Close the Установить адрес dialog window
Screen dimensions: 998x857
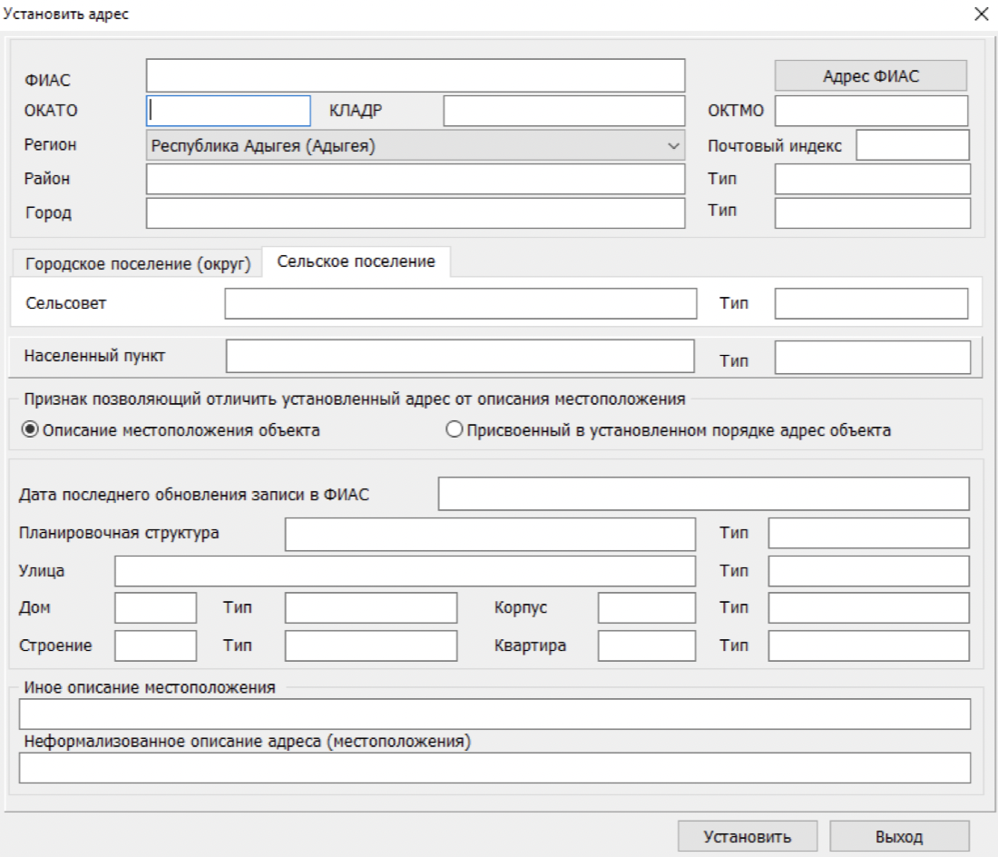(x=980, y=14)
